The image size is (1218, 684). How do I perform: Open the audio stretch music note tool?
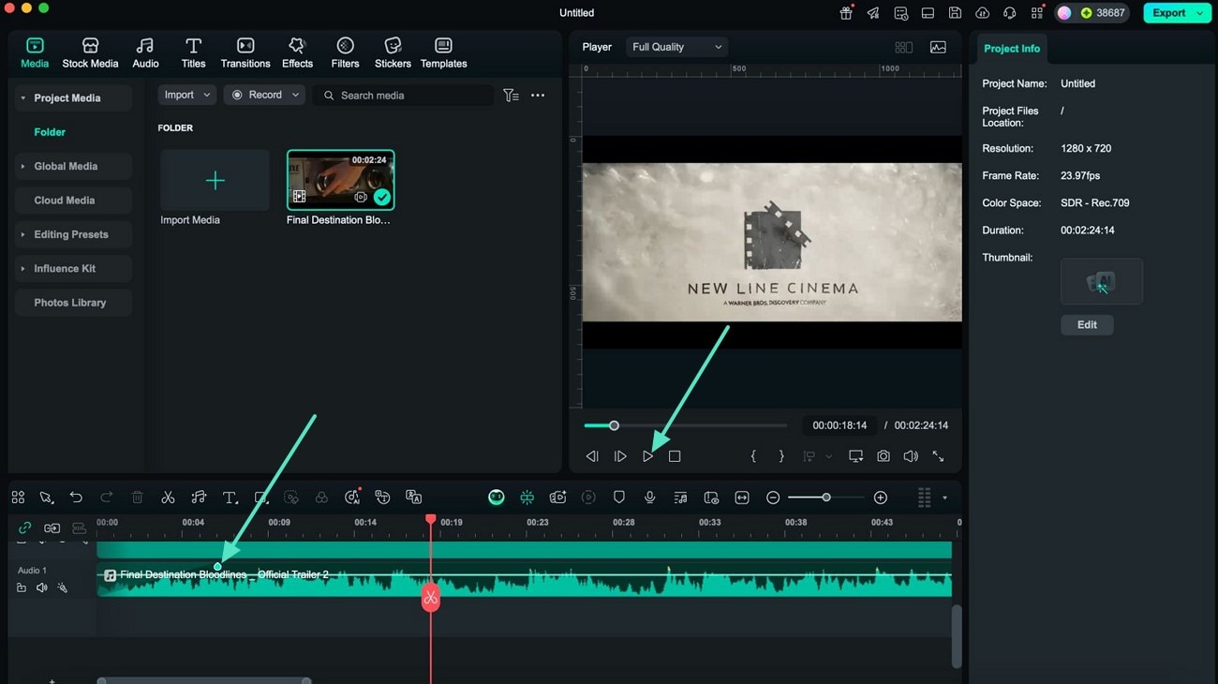(199, 498)
